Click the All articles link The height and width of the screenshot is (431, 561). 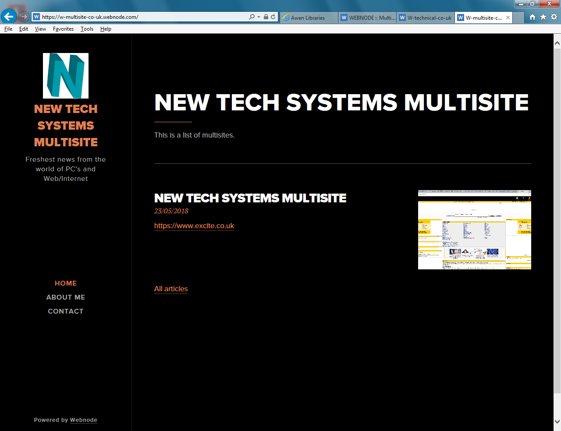[171, 289]
